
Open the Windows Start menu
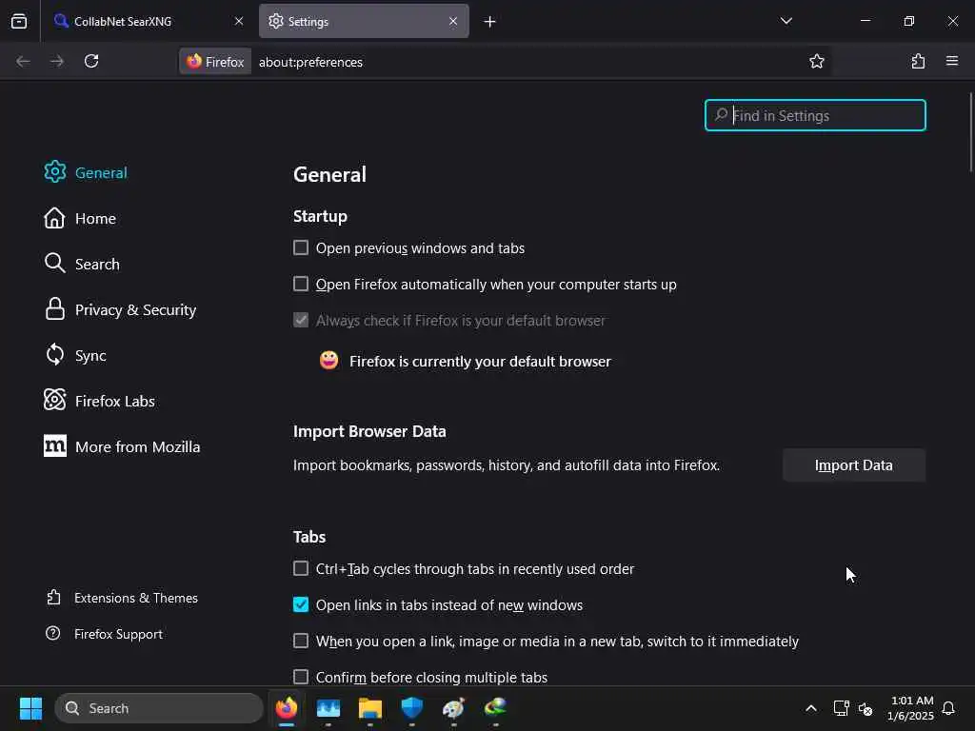pos(30,708)
